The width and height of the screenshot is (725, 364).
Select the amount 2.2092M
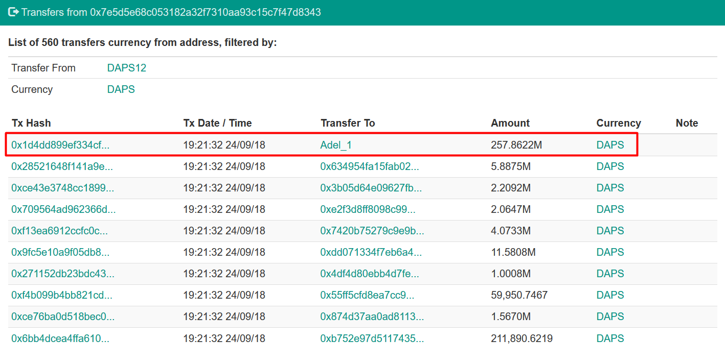tap(511, 188)
